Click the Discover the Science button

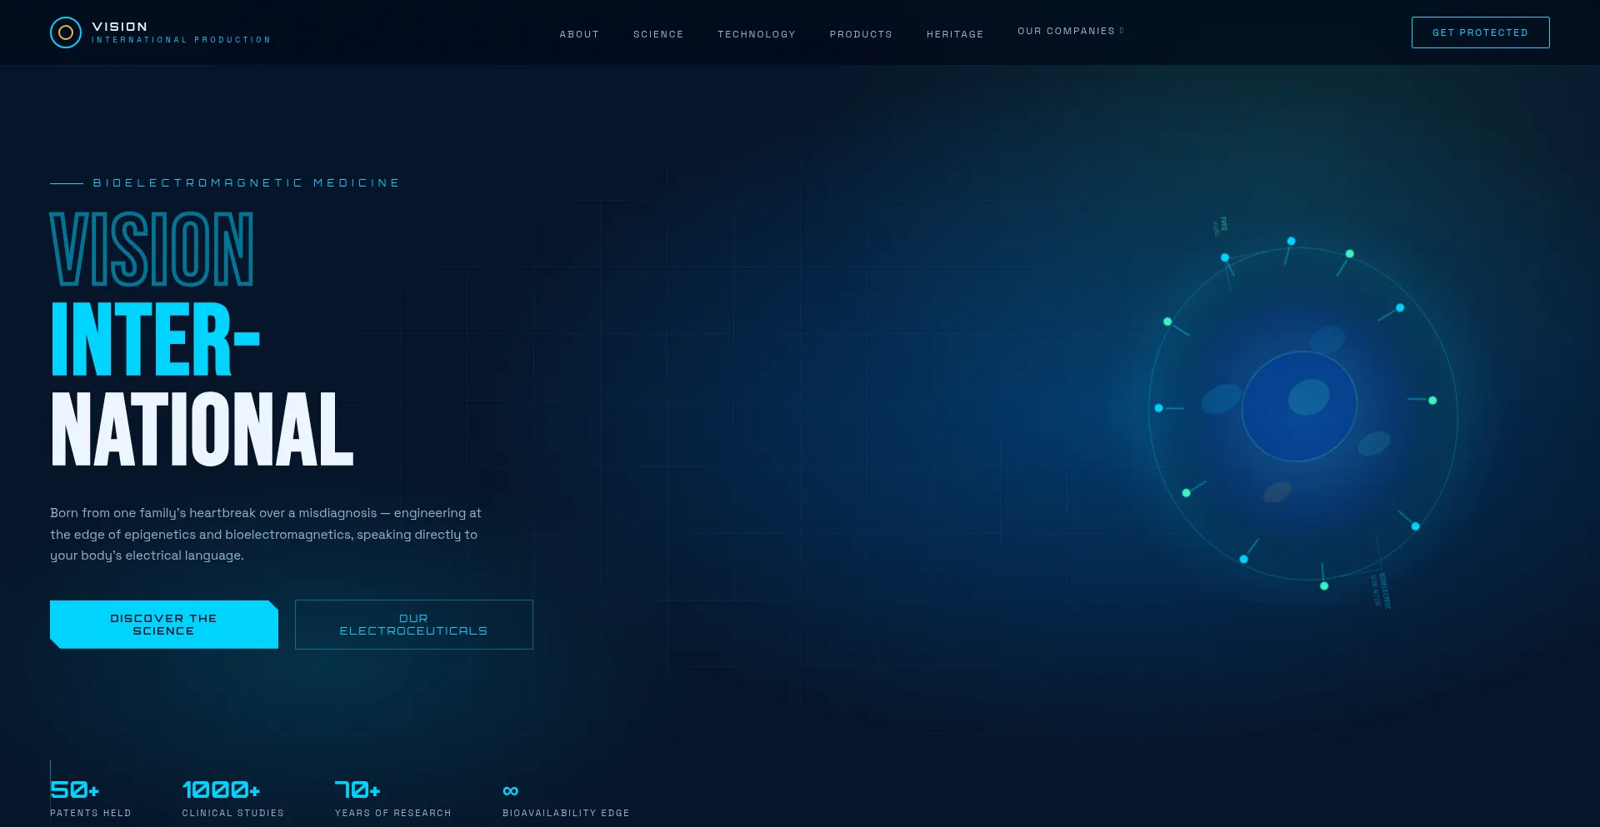pos(164,625)
